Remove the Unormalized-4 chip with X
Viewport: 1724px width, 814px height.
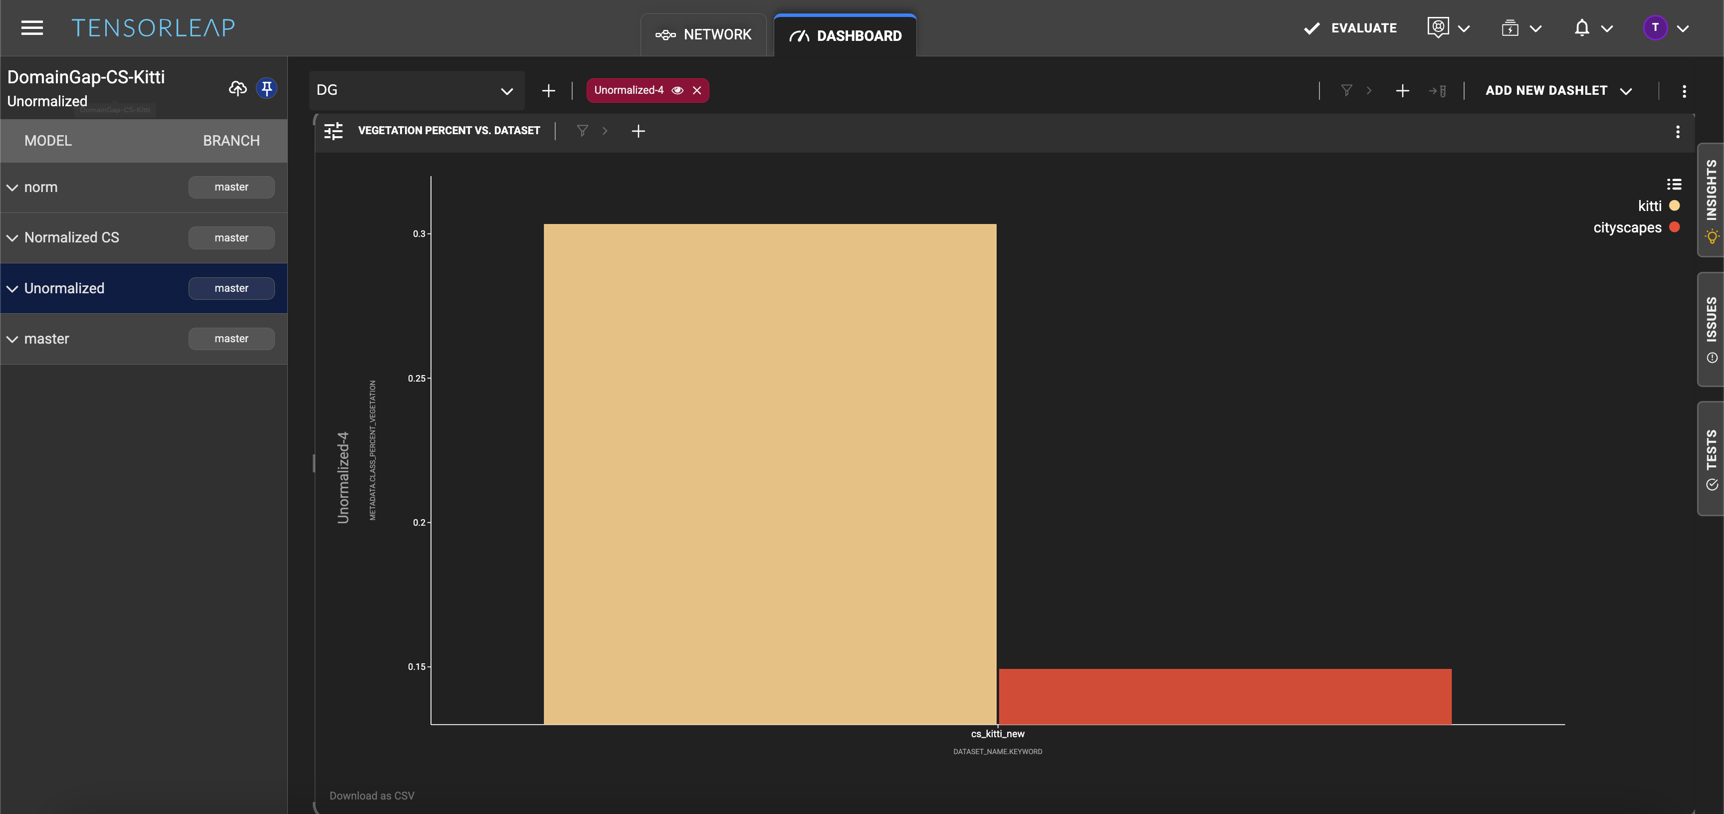point(697,90)
